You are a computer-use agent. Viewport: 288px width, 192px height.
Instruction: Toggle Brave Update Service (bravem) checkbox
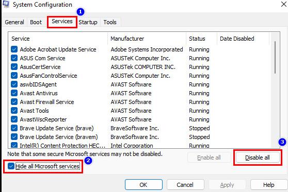[14, 137]
